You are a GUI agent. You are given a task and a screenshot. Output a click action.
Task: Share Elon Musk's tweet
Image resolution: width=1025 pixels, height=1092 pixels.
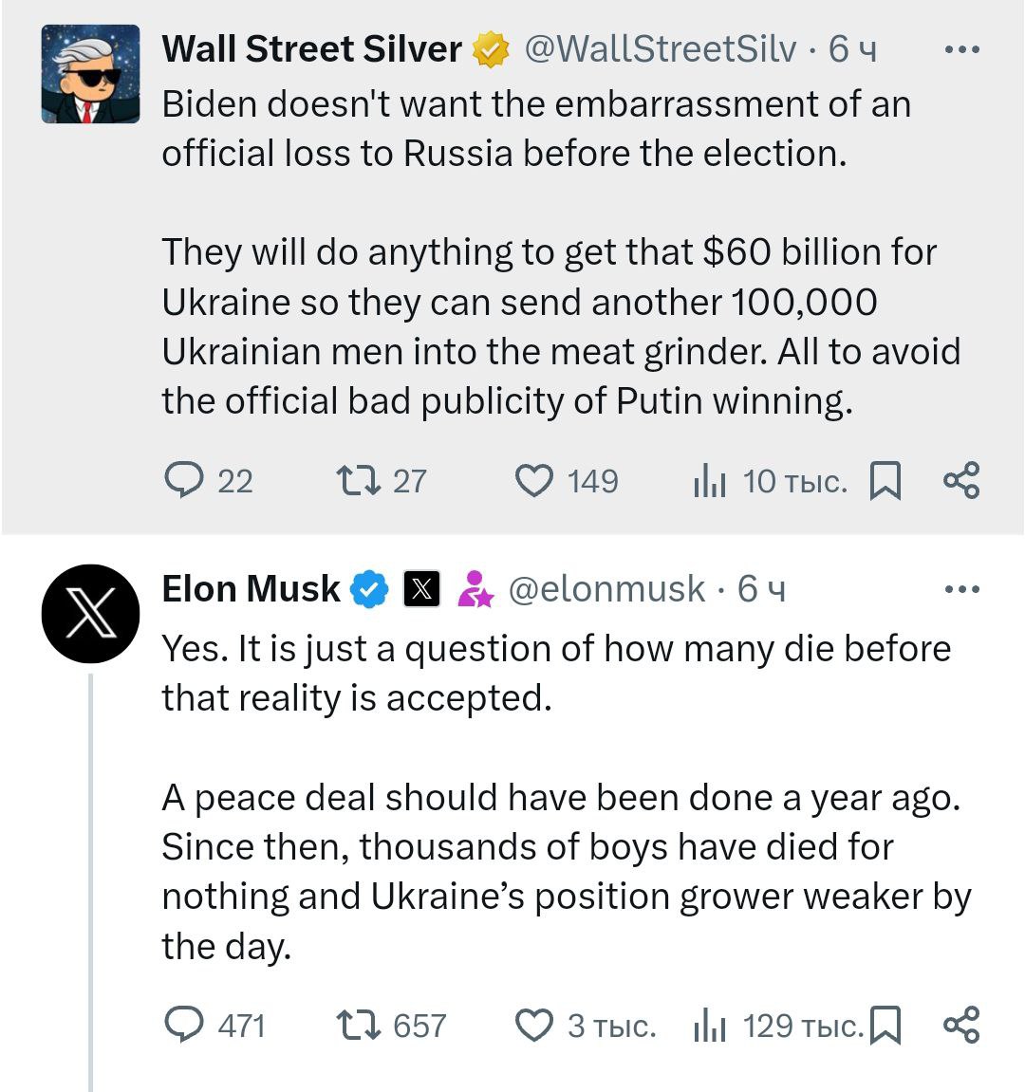click(961, 1026)
